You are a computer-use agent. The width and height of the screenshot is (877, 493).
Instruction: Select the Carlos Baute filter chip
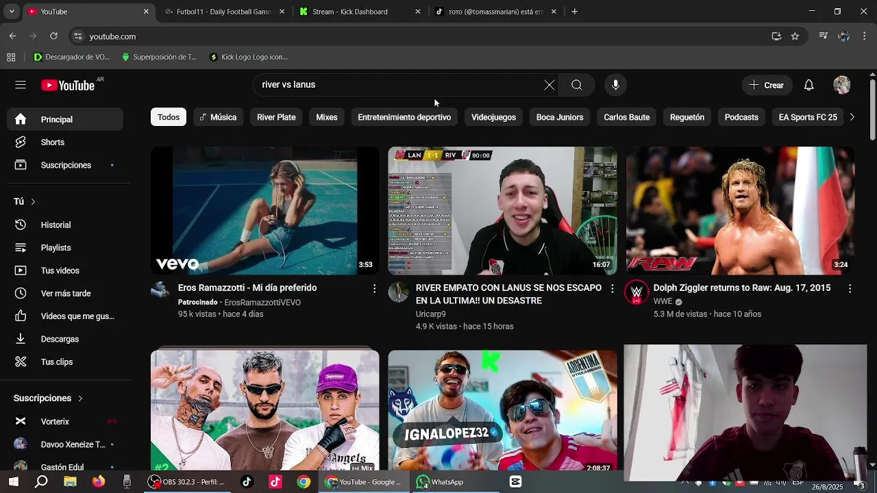627,117
